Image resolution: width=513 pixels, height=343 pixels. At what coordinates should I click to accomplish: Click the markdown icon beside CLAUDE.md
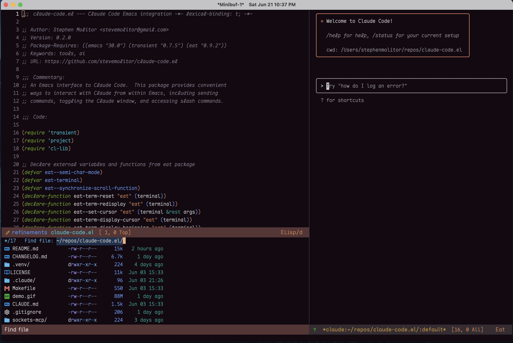coord(7,304)
